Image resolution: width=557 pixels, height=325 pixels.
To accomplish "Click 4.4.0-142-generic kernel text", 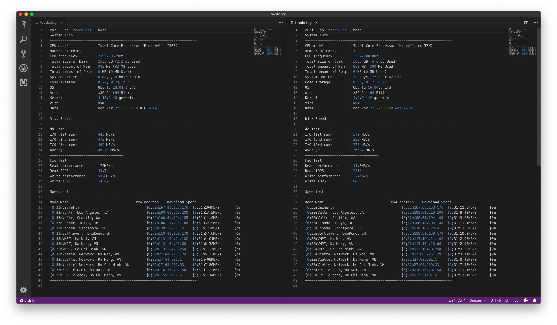I will 371,98.
